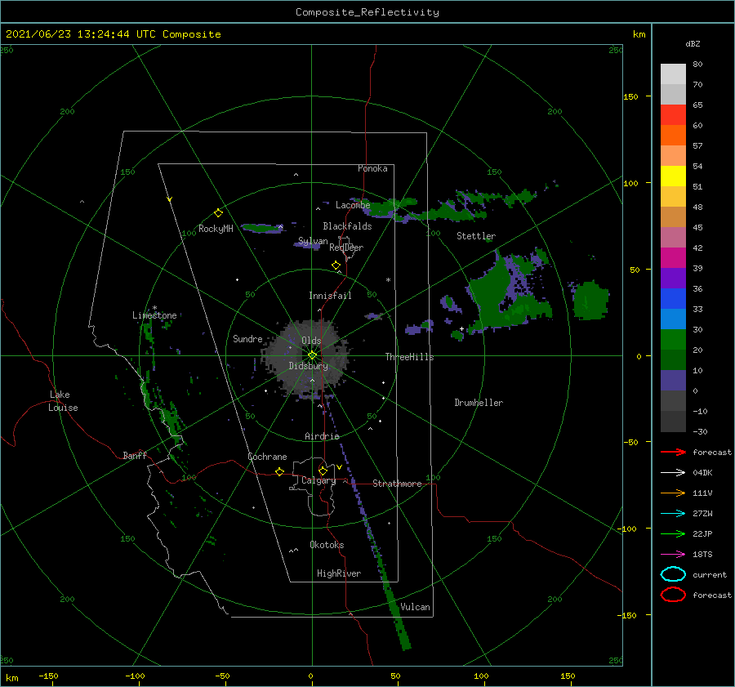Click the Calgary city label
This screenshot has height=687, width=735.
(318, 480)
